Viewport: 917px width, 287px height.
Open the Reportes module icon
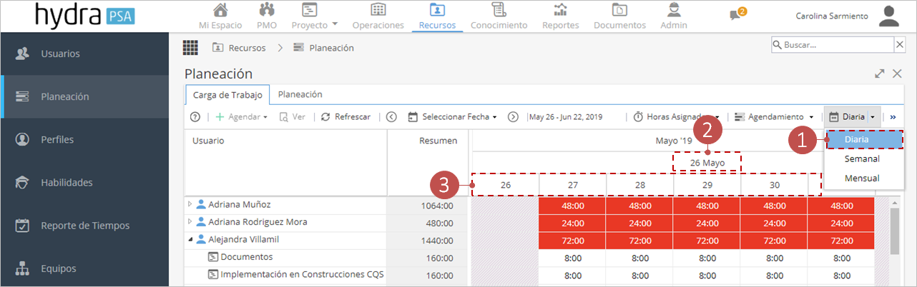click(x=561, y=10)
